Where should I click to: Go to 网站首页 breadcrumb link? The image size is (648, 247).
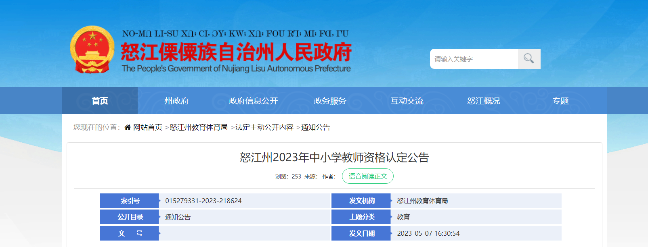click(148, 127)
